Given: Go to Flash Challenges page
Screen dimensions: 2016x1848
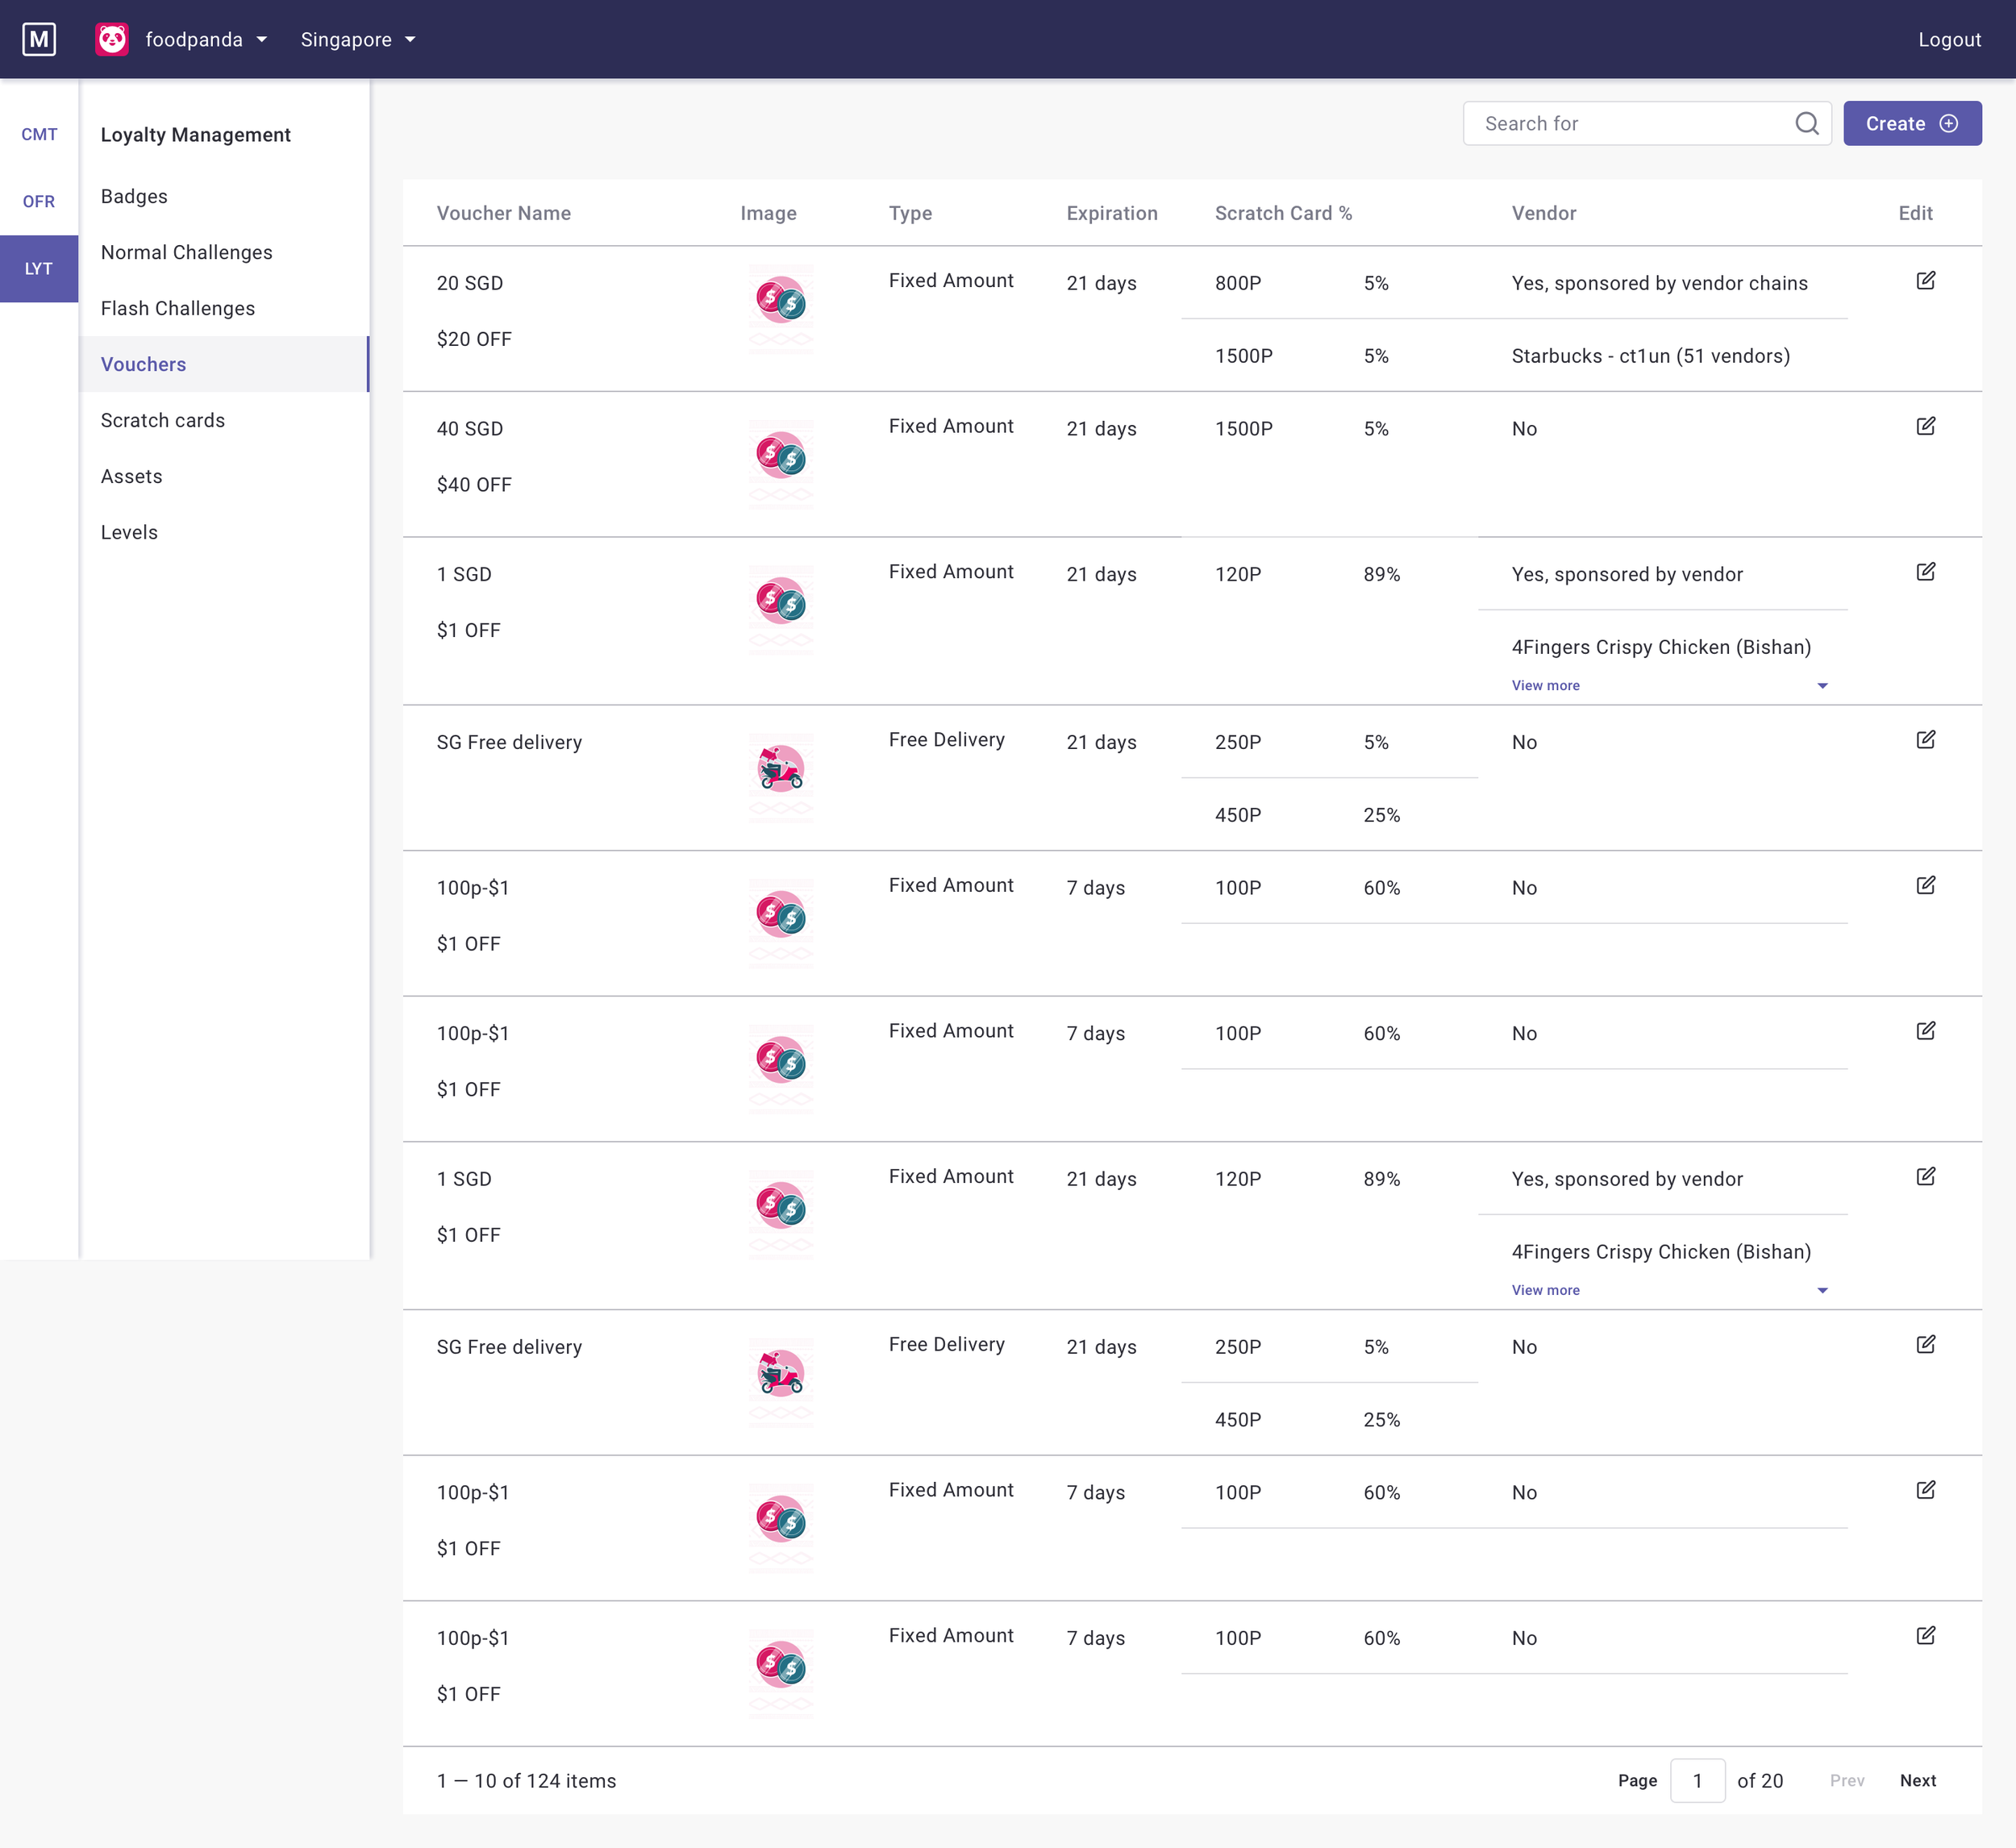Looking at the screenshot, I should coord(178,308).
